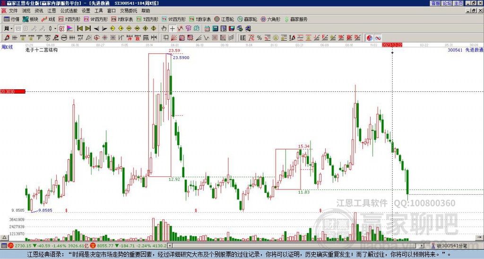Click the 板块 sector toolbar button

(31, 19)
